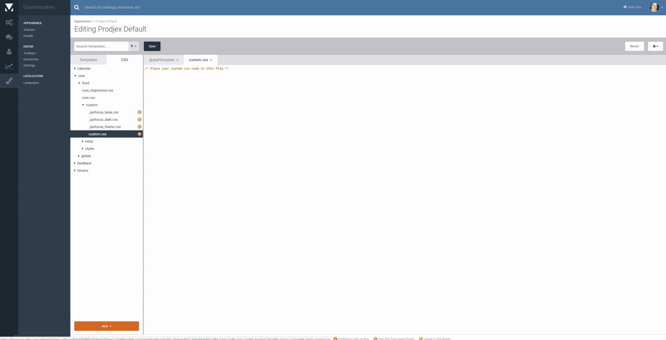This screenshot has height=340, width=666.
Task: Open the Members person icon section
Action: pyautogui.click(x=9, y=52)
